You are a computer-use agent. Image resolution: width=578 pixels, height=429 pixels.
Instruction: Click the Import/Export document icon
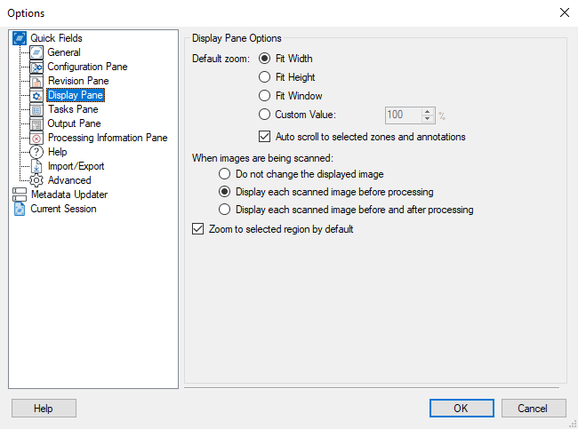pos(36,166)
